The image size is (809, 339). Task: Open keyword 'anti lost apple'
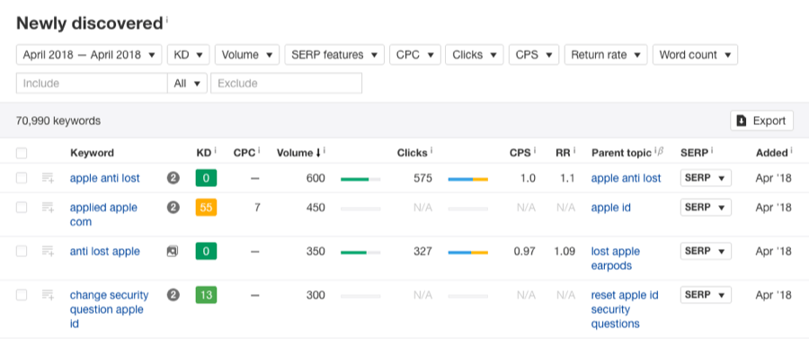(105, 251)
